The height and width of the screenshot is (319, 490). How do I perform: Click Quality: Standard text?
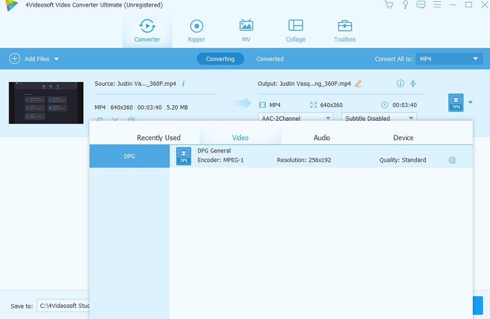point(402,160)
